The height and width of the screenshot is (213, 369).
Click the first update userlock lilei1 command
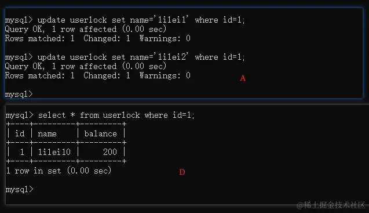click(x=125, y=20)
